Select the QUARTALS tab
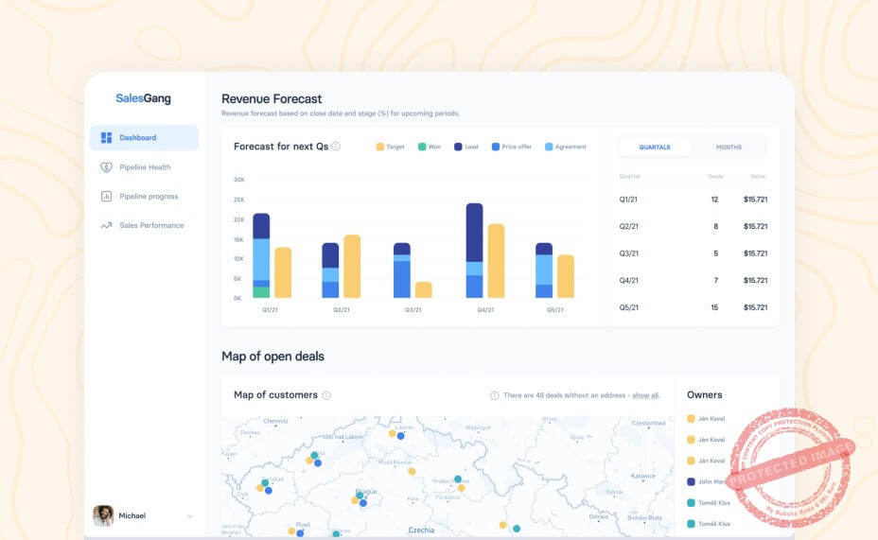 pos(655,148)
